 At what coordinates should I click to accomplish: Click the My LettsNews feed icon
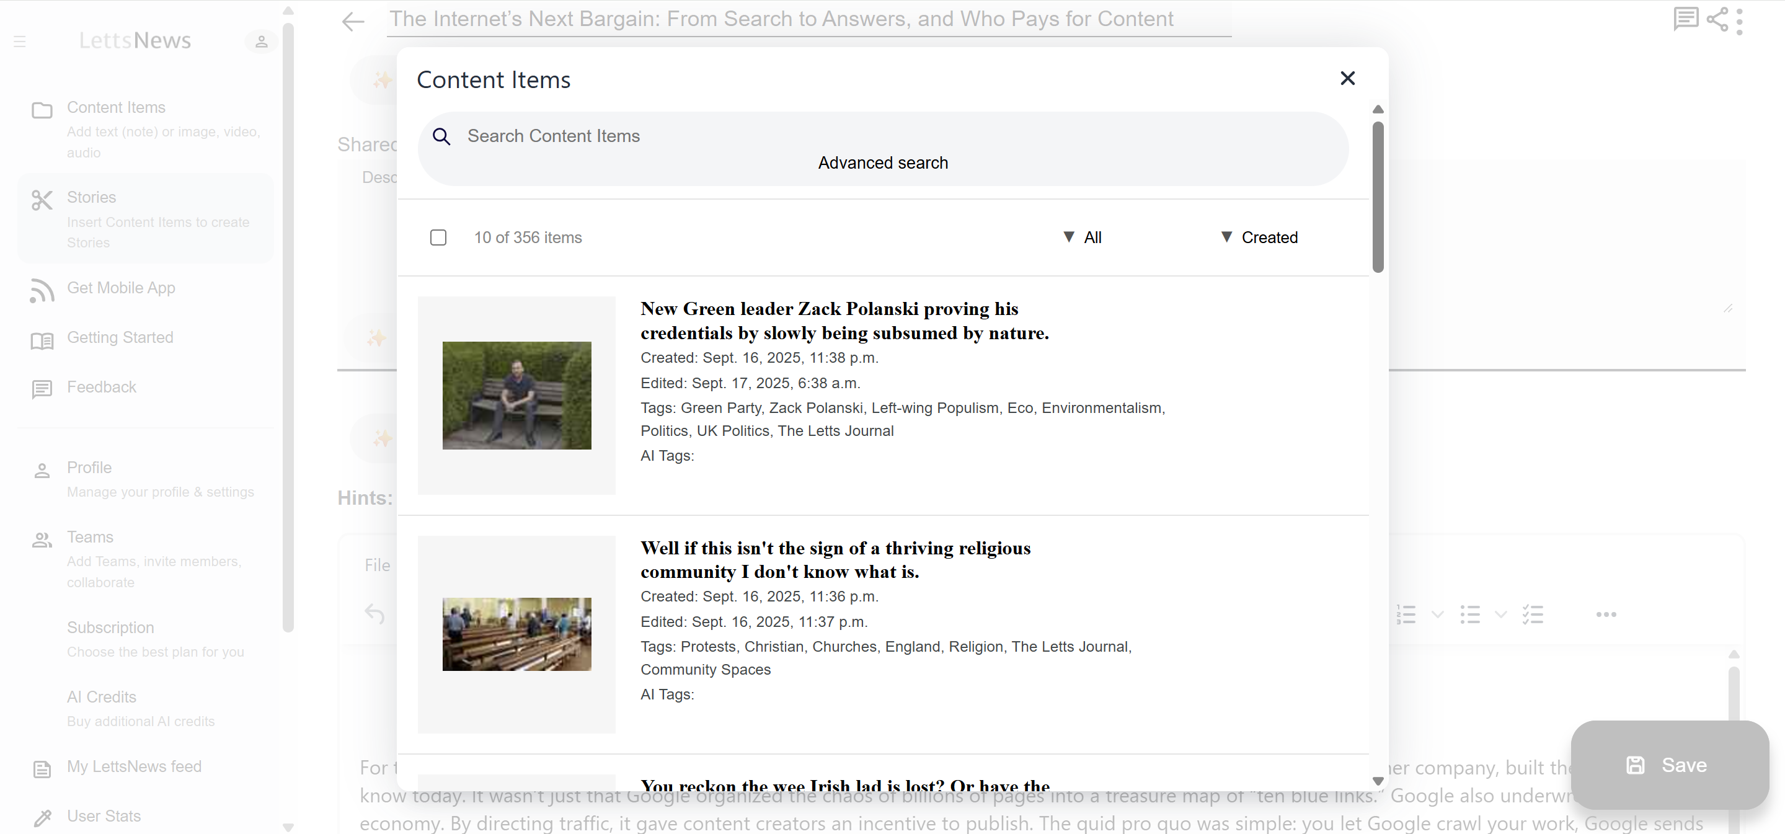[42, 769]
